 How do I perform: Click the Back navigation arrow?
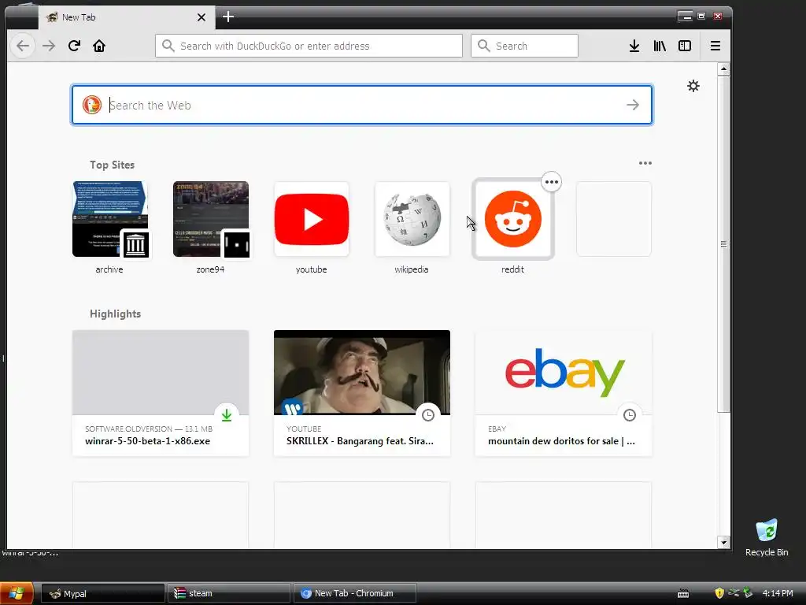coord(23,46)
